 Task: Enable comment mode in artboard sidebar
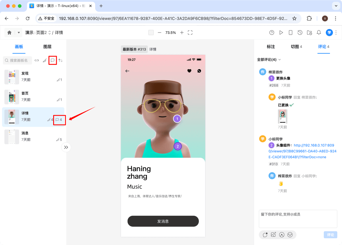pyautogui.click(x=53, y=60)
